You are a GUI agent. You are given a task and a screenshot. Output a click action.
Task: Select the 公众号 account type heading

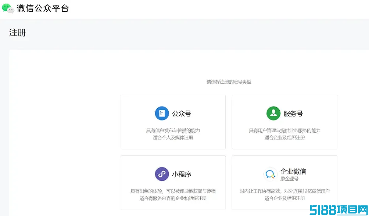tap(182, 114)
